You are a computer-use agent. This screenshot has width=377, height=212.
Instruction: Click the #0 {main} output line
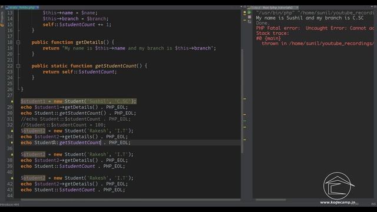(x=269, y=38)
